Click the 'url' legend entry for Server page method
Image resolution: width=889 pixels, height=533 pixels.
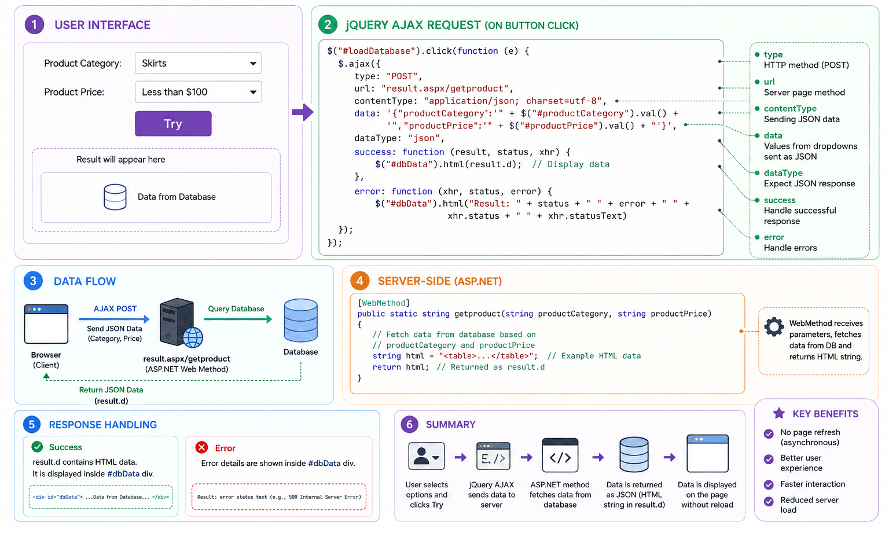[x=803, y=87]
